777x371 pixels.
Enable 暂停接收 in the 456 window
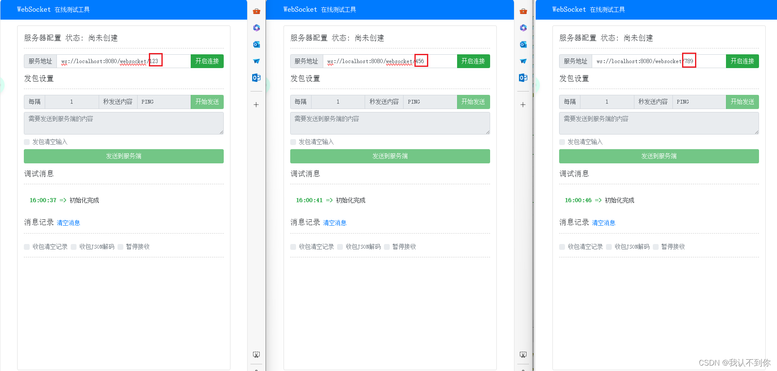[387, 247]
